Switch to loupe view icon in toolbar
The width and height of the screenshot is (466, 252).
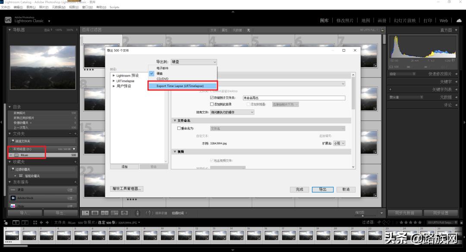(x=95, y=213)
